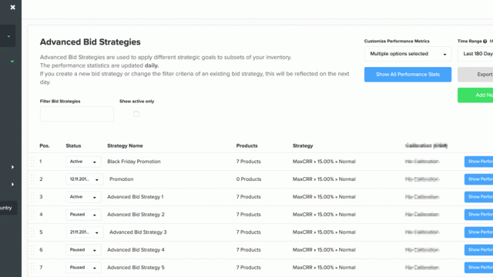Screen dimensions: 493x277
Task: Show performance for Advanced Bid Strategy 1
Action: click(478, 197)
